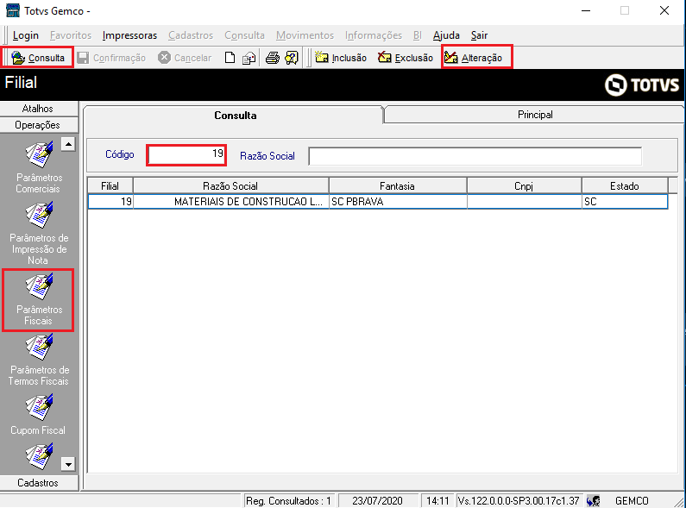686x508 pixels.
Task: Click the sidebar scroll up arrow
Action: (68, 144)
